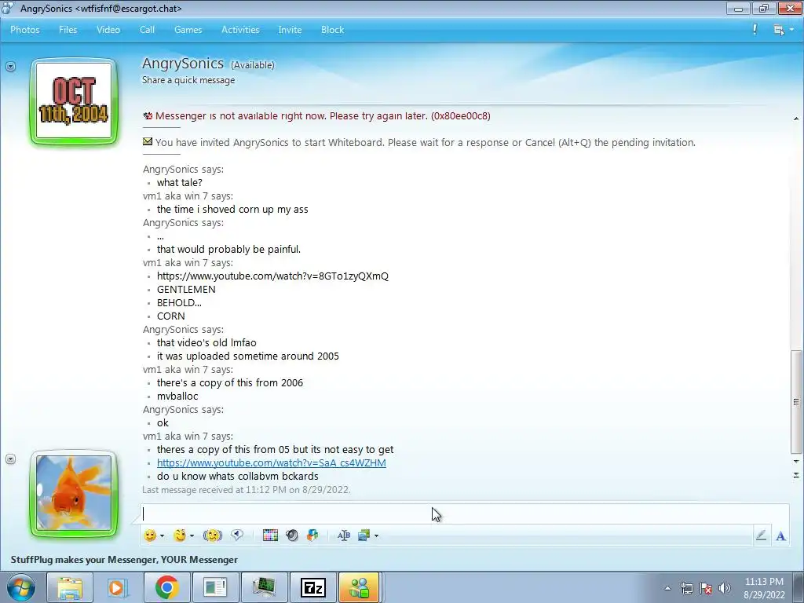The height and width of the screenshot is (603, 804).
Task: Open the Windows Start menu
Action: tap(20, 587)
